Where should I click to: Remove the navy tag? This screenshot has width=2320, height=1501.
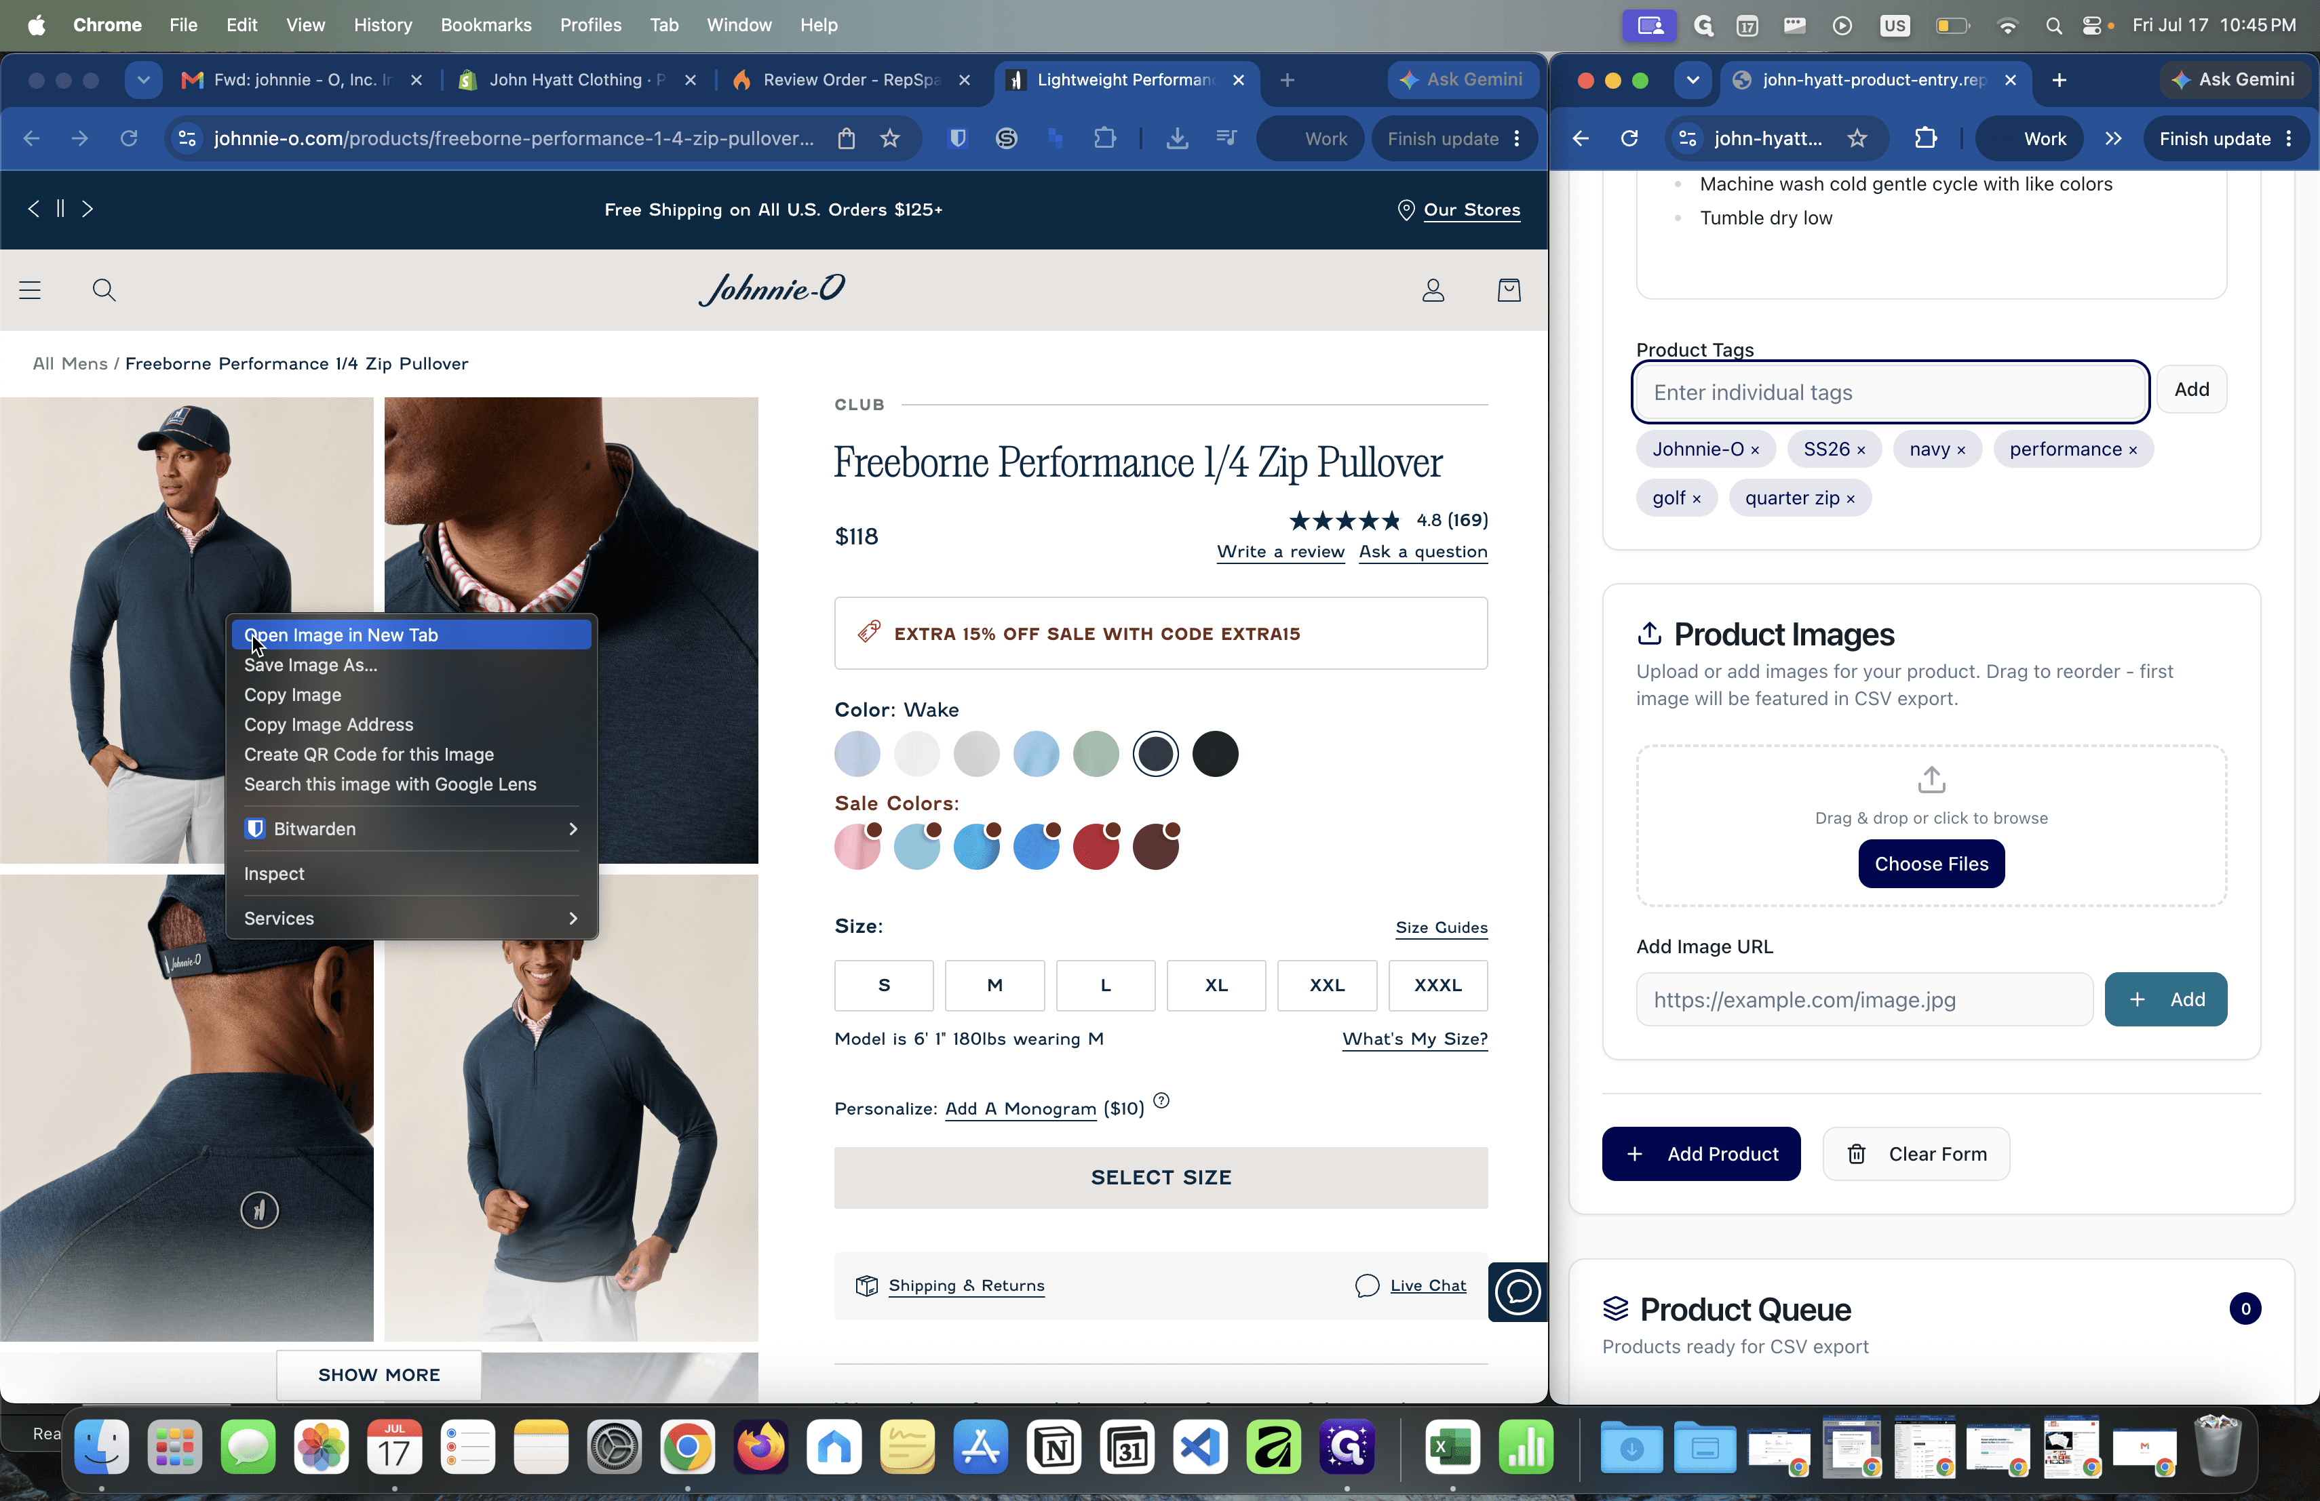point(1960,450)
